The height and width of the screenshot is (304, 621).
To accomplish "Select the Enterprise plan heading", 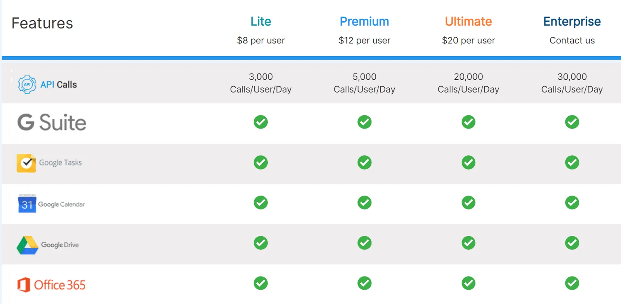I will 572,22.
